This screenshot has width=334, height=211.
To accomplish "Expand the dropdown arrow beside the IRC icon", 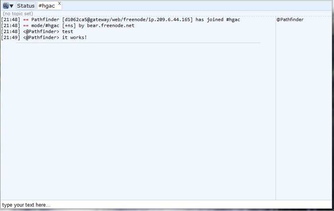I will (12, 6).
